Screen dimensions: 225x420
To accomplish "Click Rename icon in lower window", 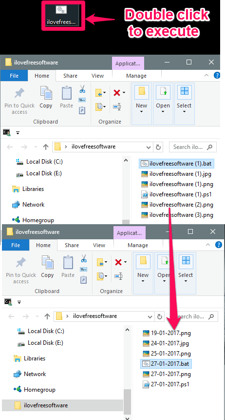I will pos(119,276).
